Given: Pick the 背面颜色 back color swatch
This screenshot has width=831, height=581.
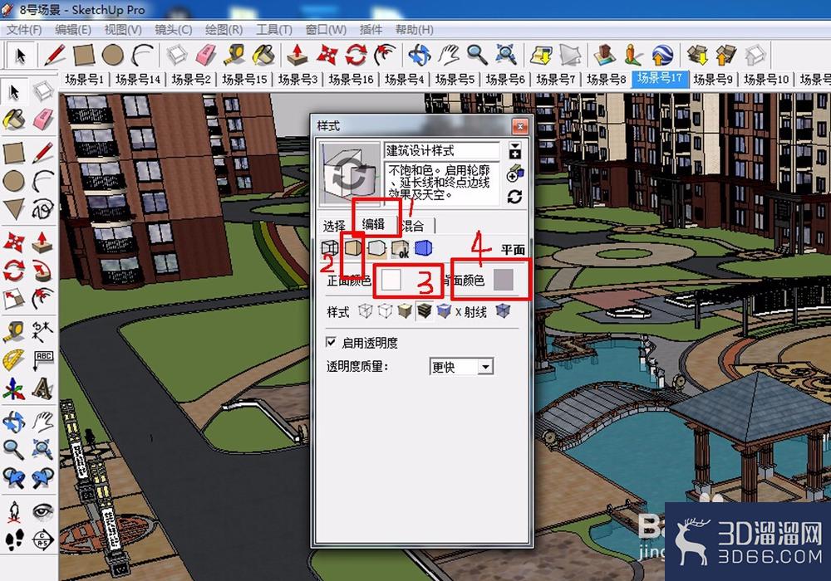Looking at the screenshot, I should pos(504,280).
